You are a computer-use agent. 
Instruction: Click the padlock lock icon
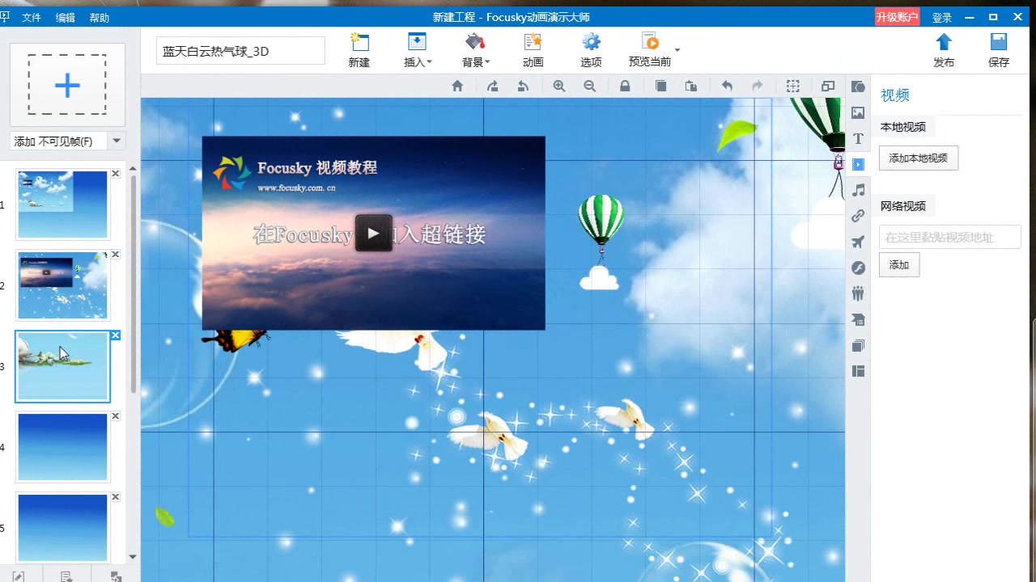[625, 86]
